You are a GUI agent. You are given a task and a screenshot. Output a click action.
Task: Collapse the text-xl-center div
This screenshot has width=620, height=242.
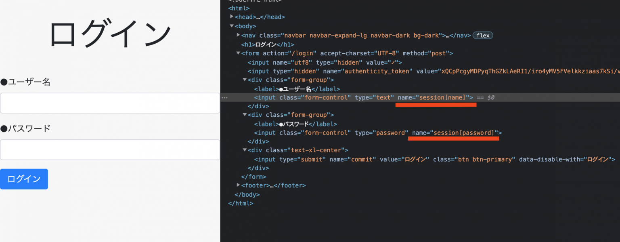(x=245, y=150)
